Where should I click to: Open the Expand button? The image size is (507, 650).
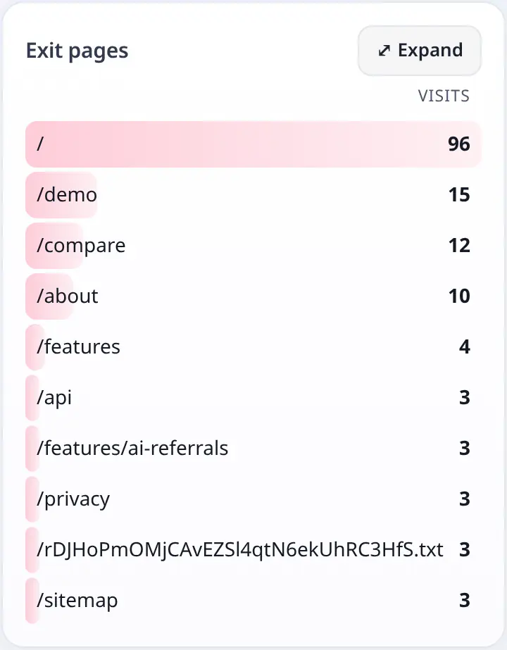(420, 51)
